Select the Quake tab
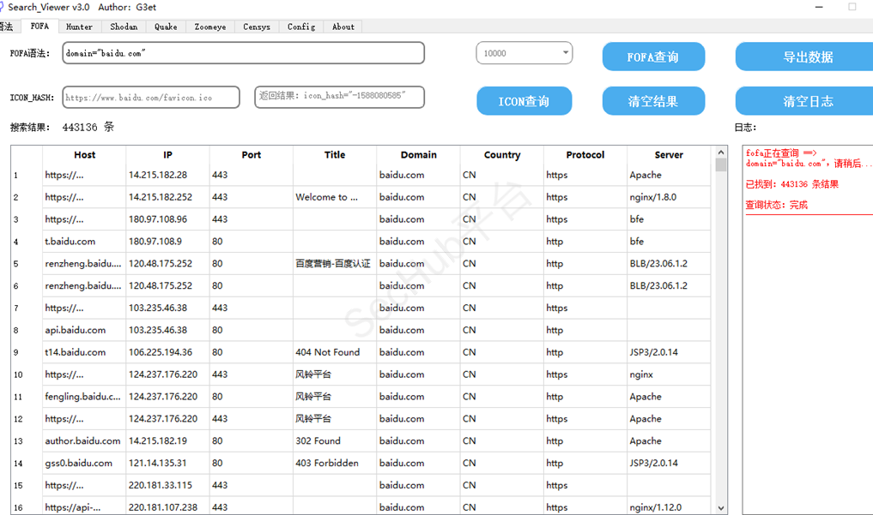Screen dimensions: 873x515 click(x=166, y=27)
